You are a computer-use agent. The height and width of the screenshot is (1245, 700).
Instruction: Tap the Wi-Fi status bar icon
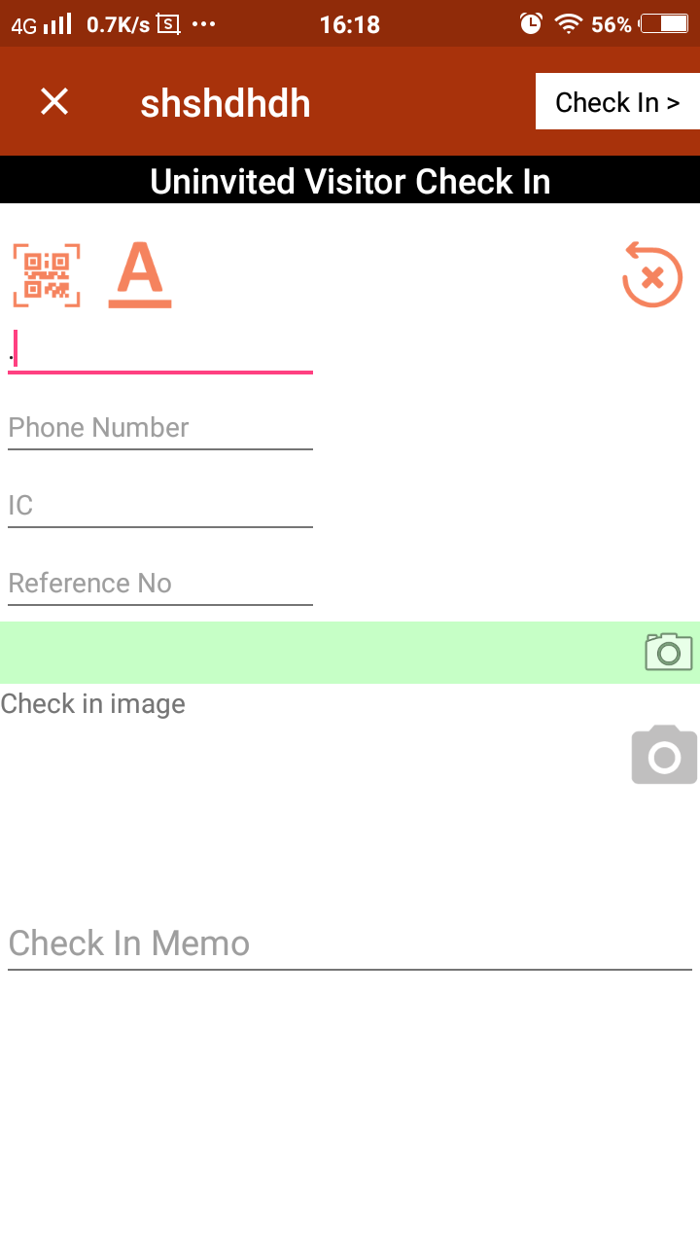click(568, 24)
